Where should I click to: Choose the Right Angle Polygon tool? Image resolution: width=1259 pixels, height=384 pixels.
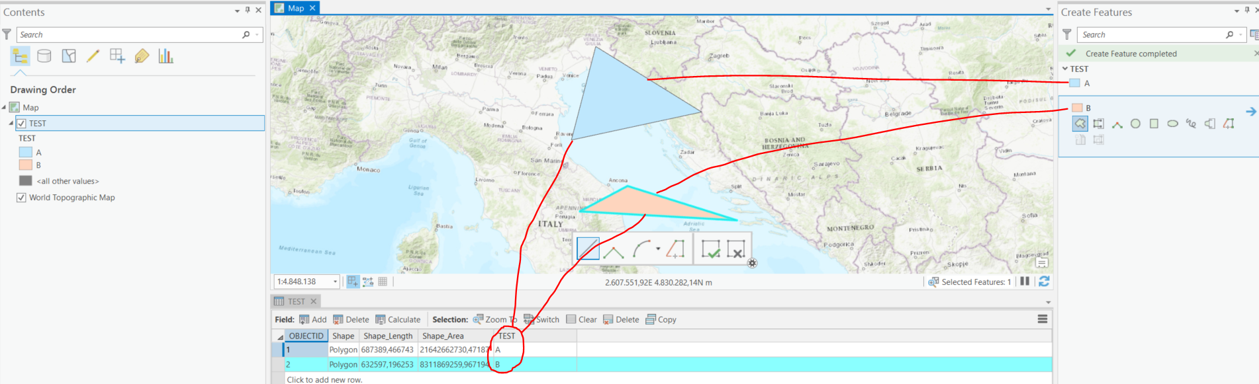(x=1117, y=124)
